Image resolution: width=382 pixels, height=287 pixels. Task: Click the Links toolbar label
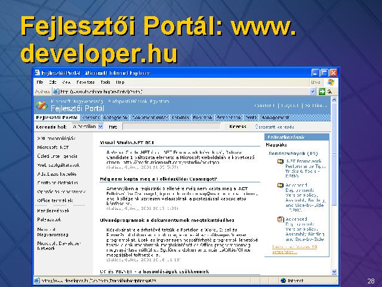[316, 83]
